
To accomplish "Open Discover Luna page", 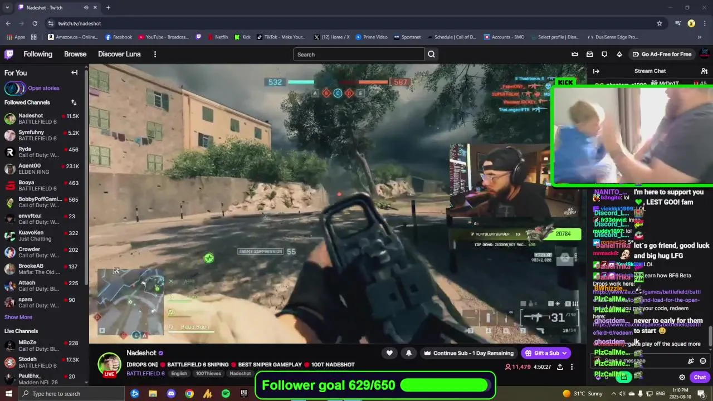I will click(x=119, y=54).
